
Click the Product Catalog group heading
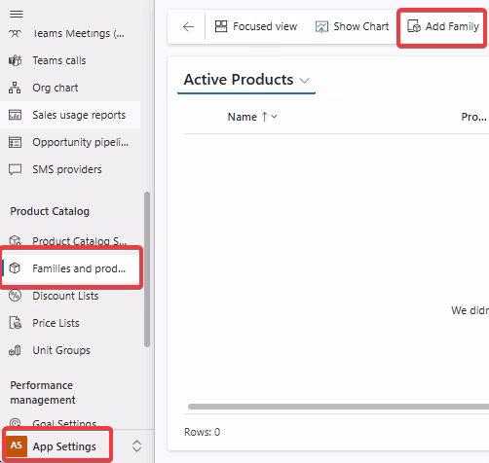[50, 211]
